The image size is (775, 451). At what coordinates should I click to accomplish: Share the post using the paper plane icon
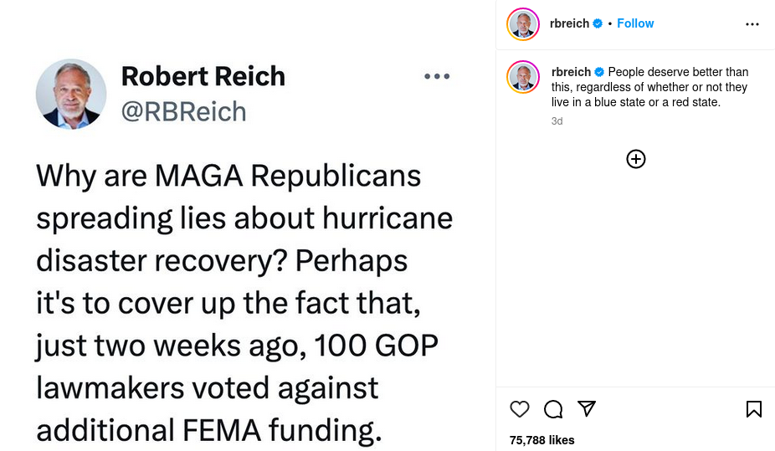click(x=587, y=408)
